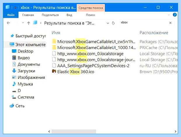This screenshot has height=137, width=181.
Task: Expand the address bar breadcrumb chevron
Action: click(x=41, y=23)
